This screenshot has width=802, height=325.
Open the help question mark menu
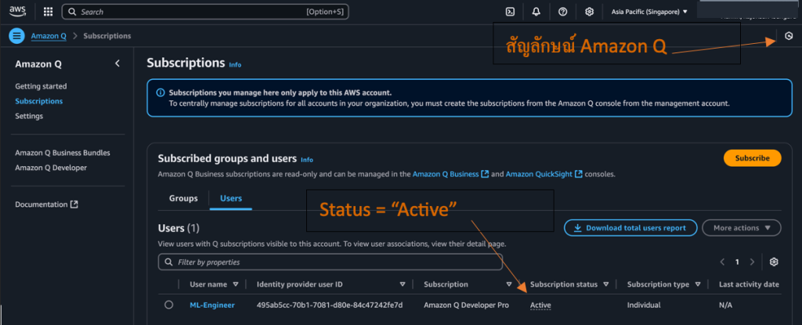[x=562, y=12]
